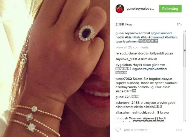
Task: Open the #blu hashtag
Action: pyautogui.click(x=144, y=37)
